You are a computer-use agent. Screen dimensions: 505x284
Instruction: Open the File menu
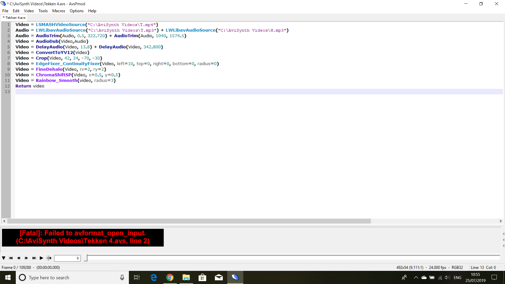click(5, 11)
